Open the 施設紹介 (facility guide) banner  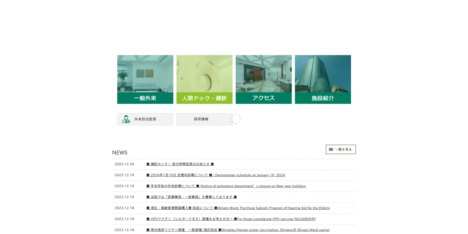coord(323,98)
